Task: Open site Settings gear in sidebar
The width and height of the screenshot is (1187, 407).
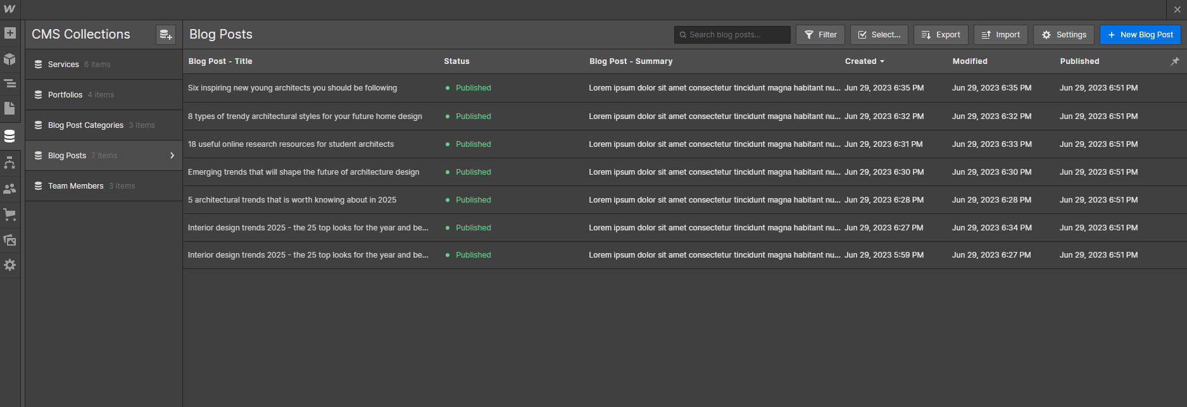Action: pos(10,265)
